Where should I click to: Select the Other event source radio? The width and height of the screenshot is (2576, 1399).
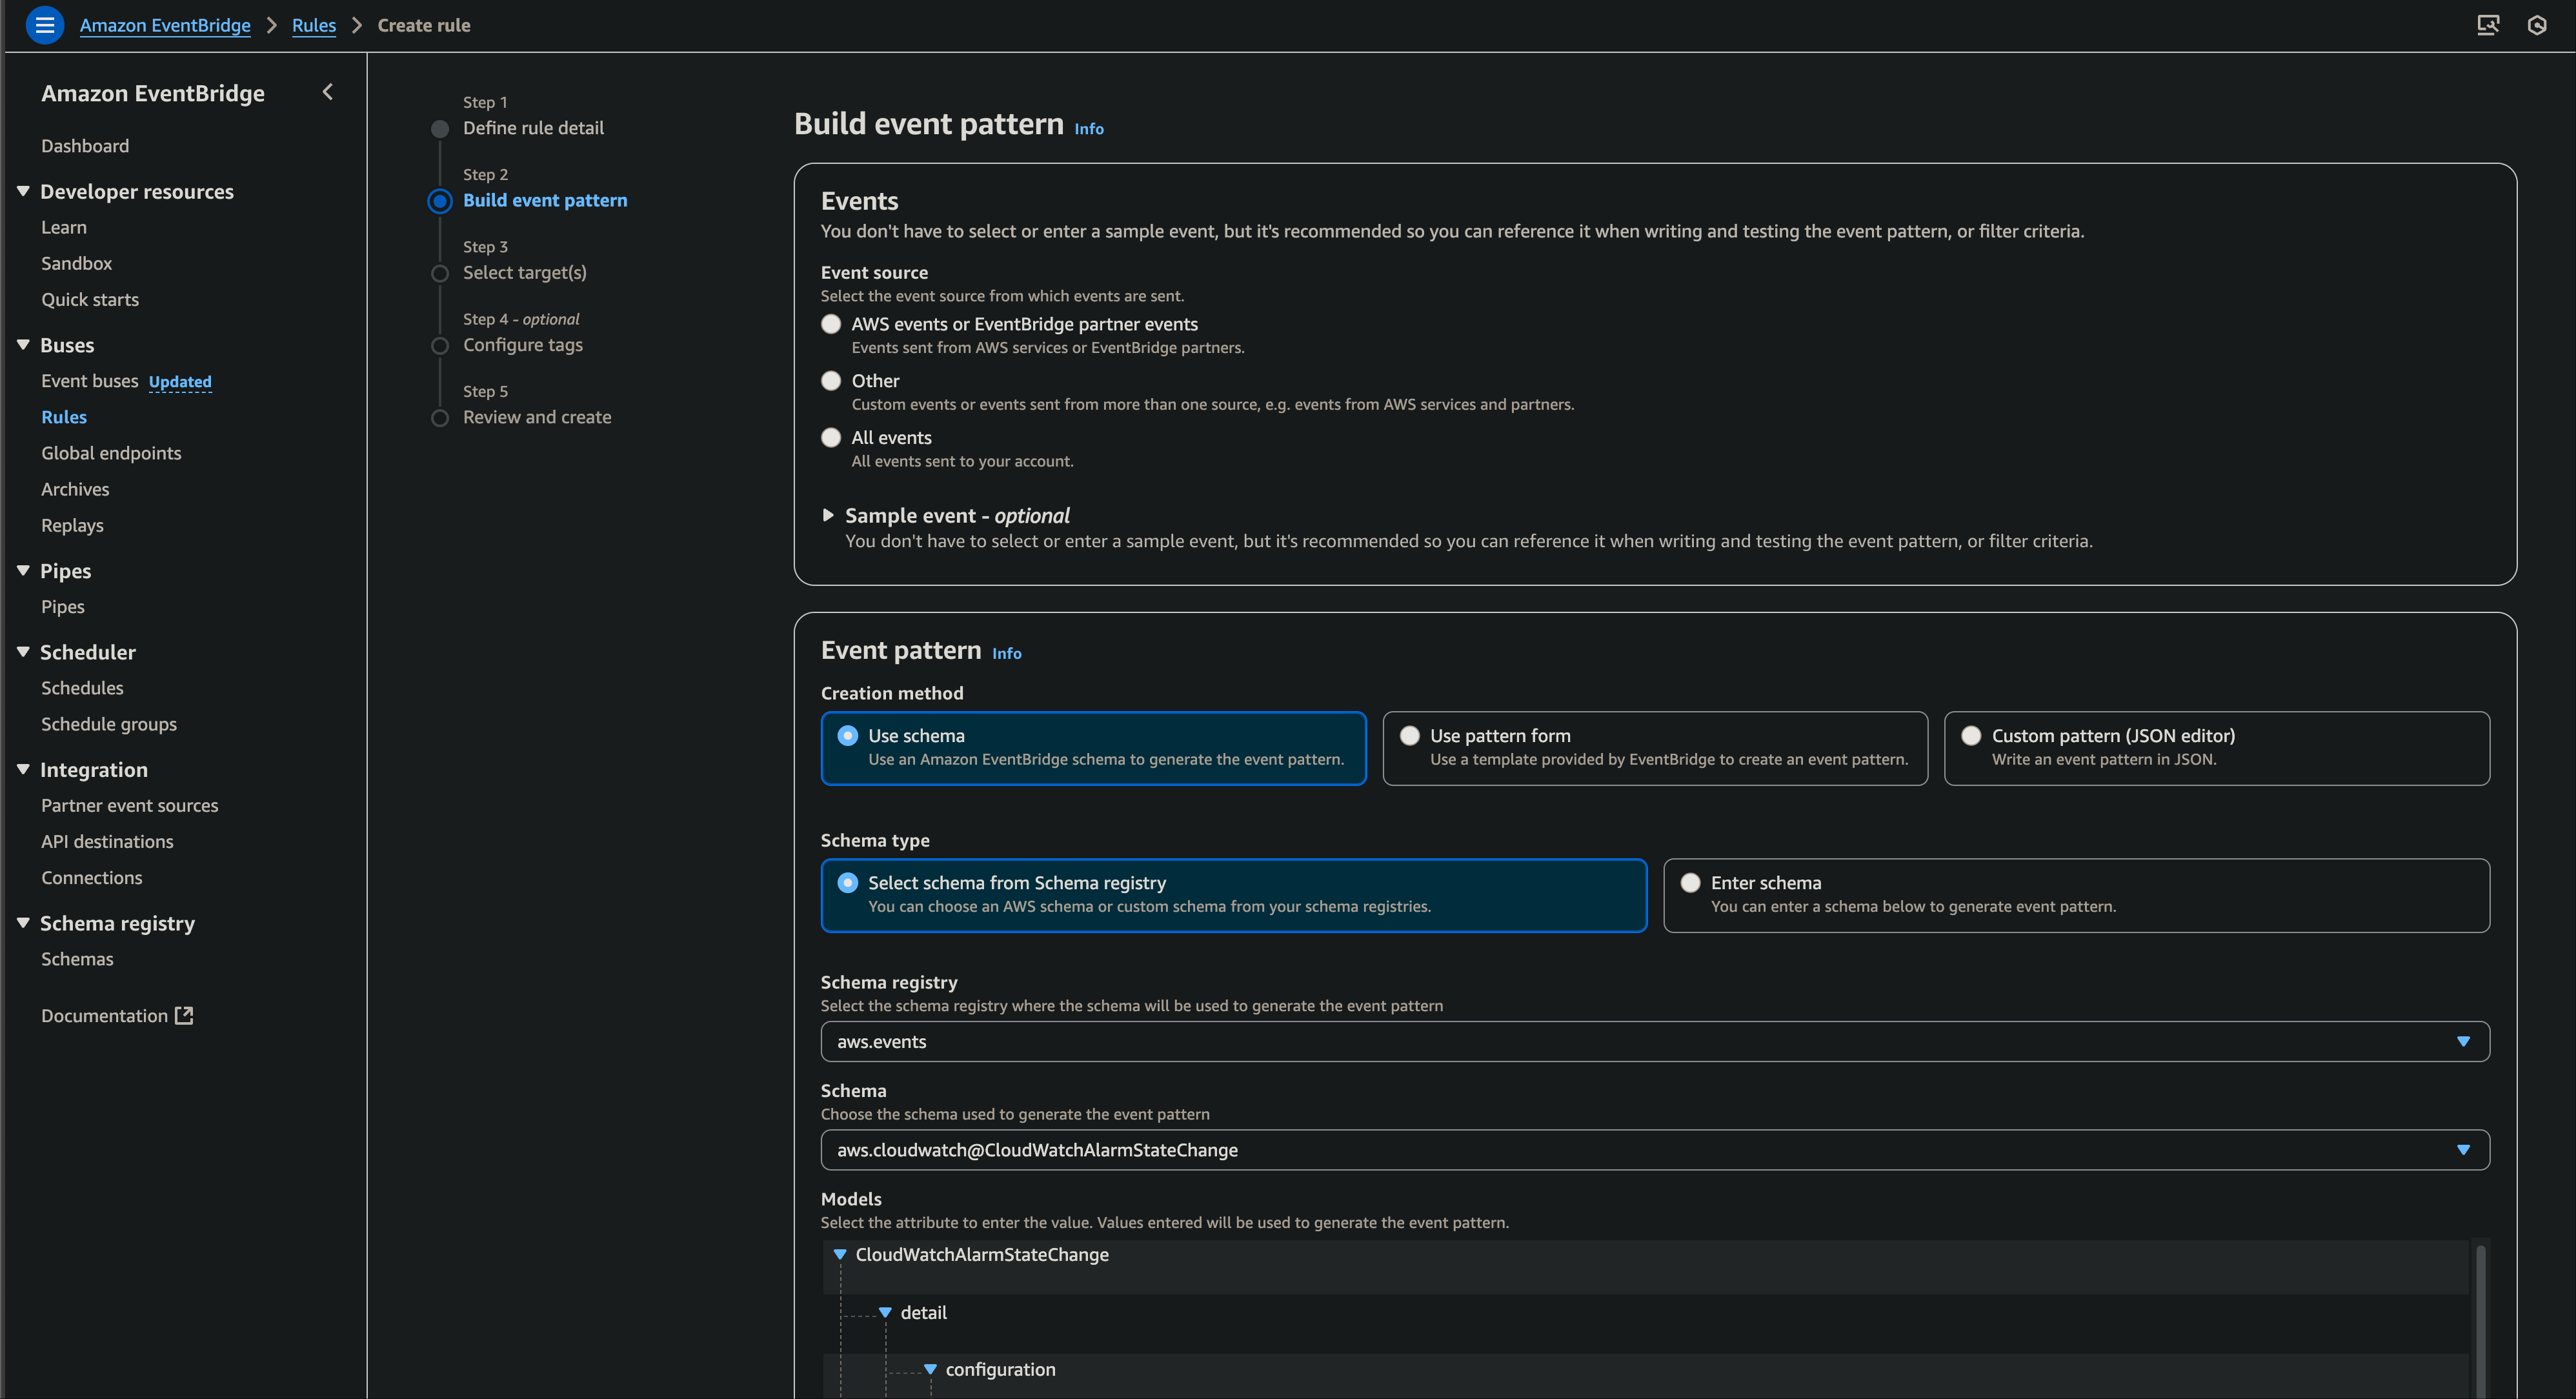pos(831,381)
